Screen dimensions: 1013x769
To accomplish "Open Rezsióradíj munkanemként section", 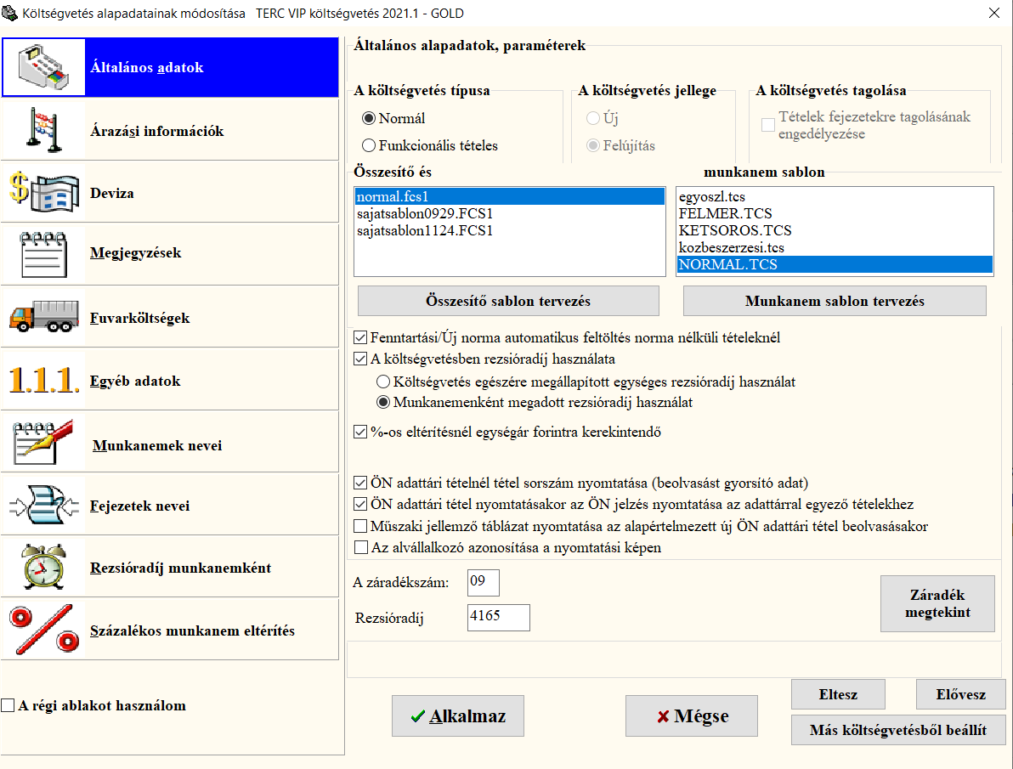I will point(170,567).
